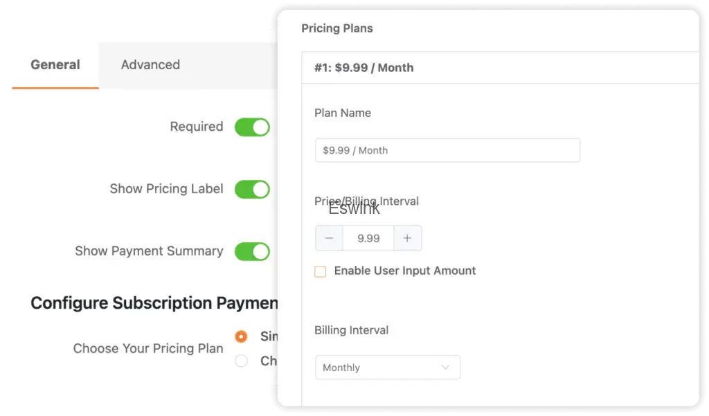Open the Advanced tab
This screenshot has height=416, width=709.
pos(150,65)
